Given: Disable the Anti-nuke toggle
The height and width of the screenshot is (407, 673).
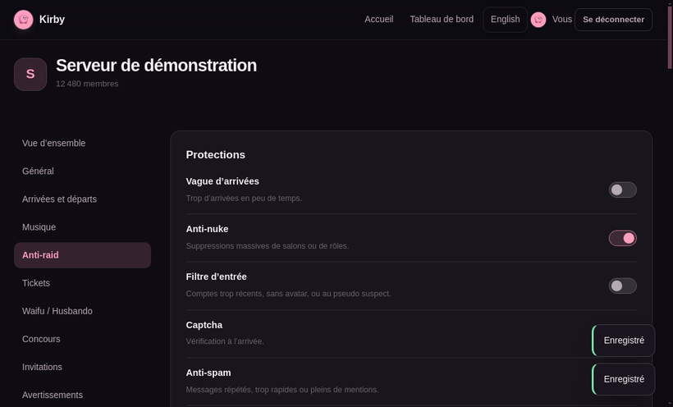Looking at the screenshot, I should (x=622, y=238).
